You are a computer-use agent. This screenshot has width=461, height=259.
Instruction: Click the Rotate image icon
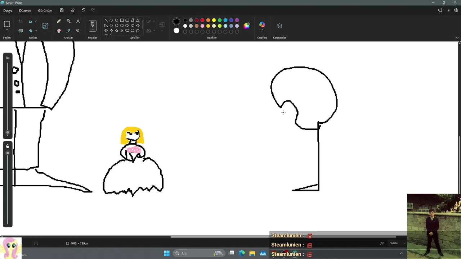coord(31,21)
